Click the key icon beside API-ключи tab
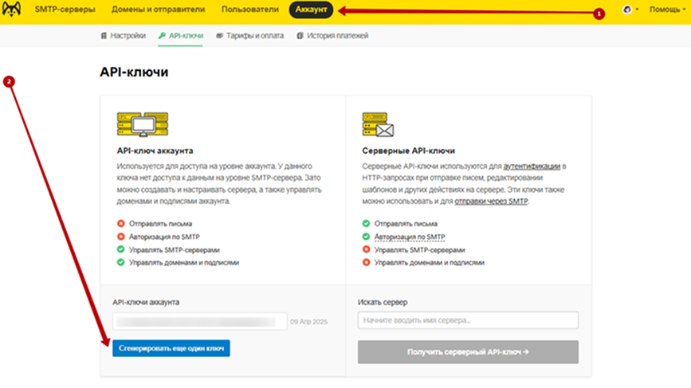This screenshot has width=691, height=388. [162, 36]
